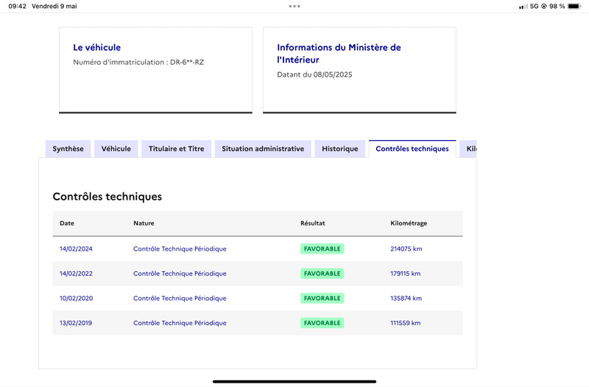
Task: Tap the home indicator bar at bottom
Action: [294, 381]
